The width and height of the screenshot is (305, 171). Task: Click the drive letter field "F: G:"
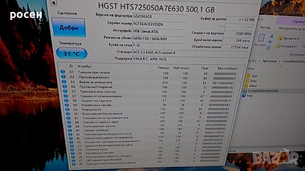pos(158,45)
